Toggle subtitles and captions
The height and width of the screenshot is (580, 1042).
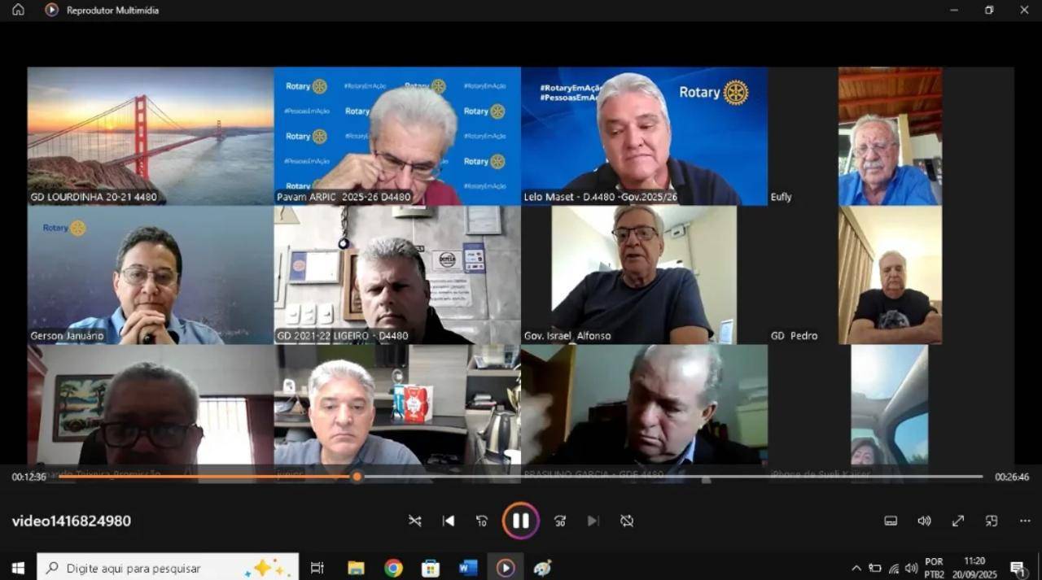[891, 521]
